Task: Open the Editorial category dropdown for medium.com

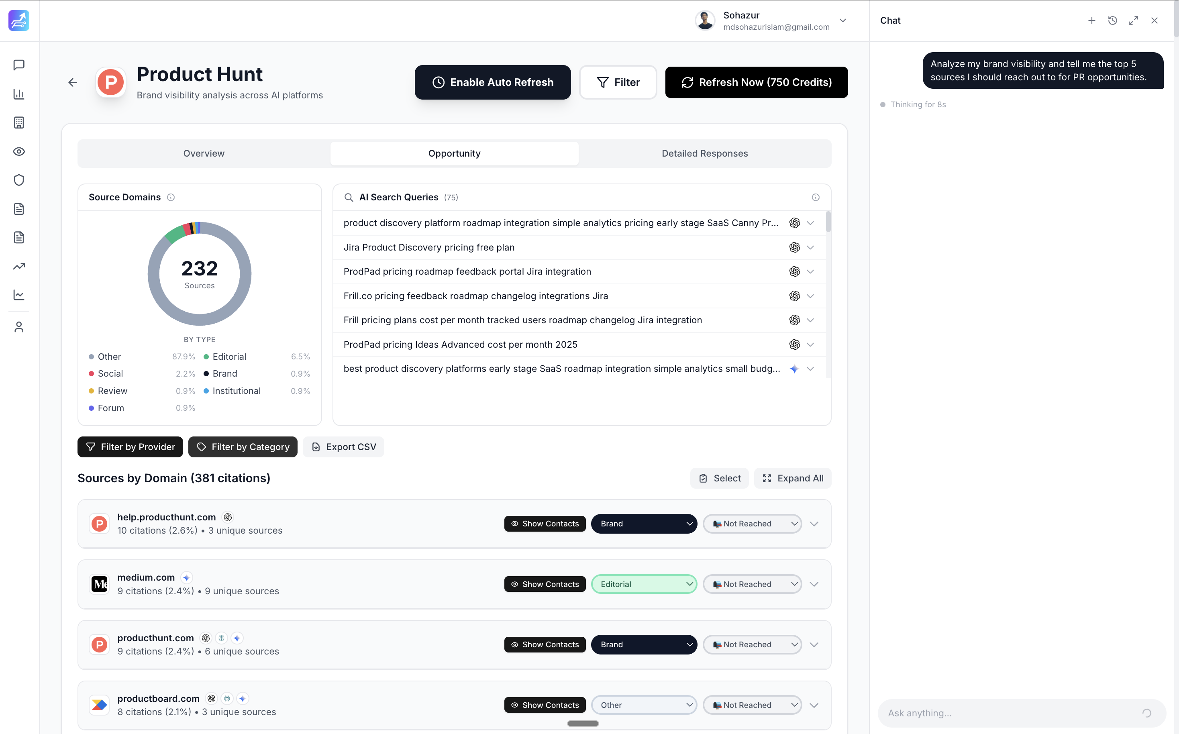Action: click(644, 583)
